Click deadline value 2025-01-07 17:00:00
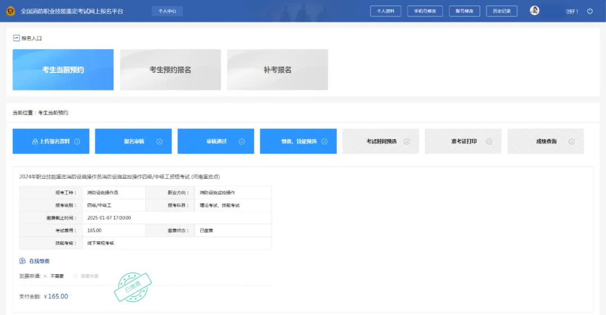Screen dimensions: 606x315 [x=109, y=217]
